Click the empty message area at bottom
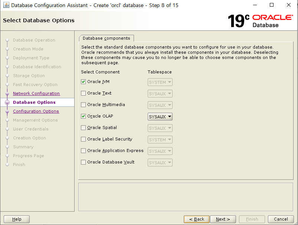 click(x=186, y=197)
